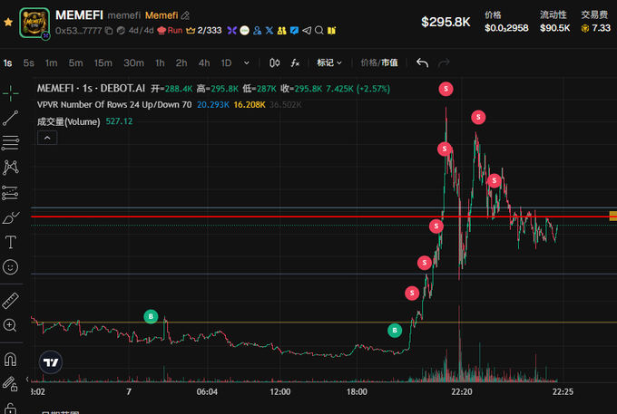Switch to the 30m timeframe

pyautogui.click(x=133, y=63)
